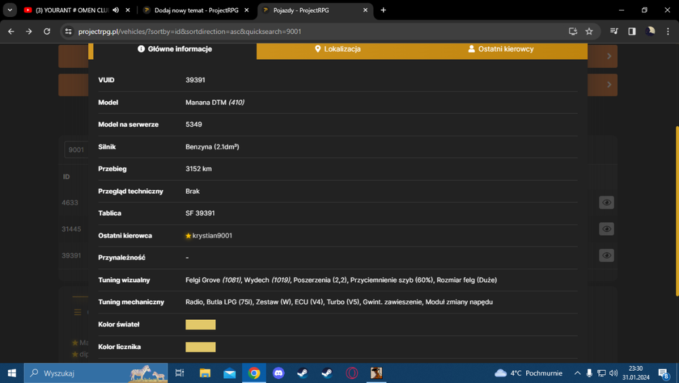Select the server model value 5349

click(194, 124)
